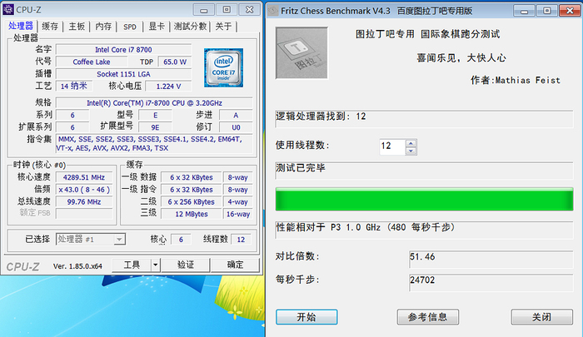Click the Fritz Chess Benchmark title bar icon

point(273,11)
